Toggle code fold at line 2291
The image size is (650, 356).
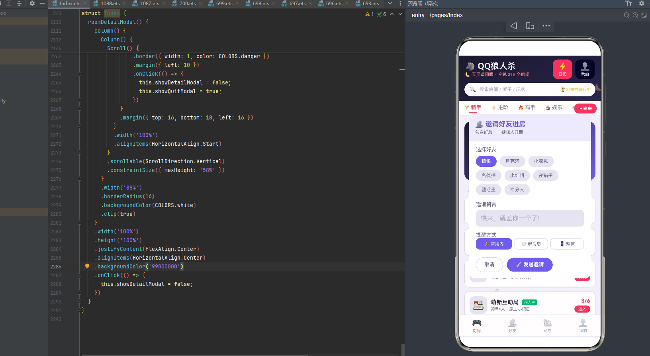click(x=79, y=310)
